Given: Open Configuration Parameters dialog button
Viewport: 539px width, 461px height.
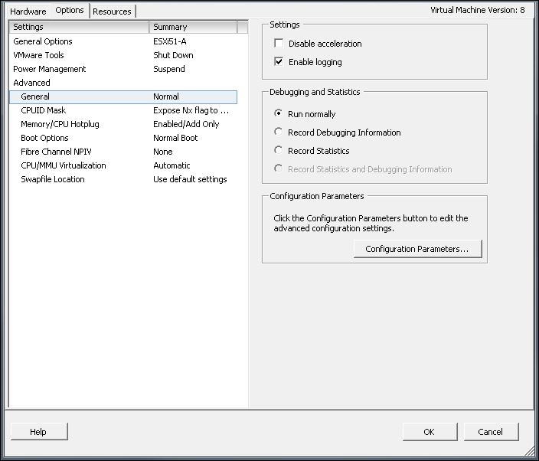Looking at the screenshot, I should click(x=418, y=249).
